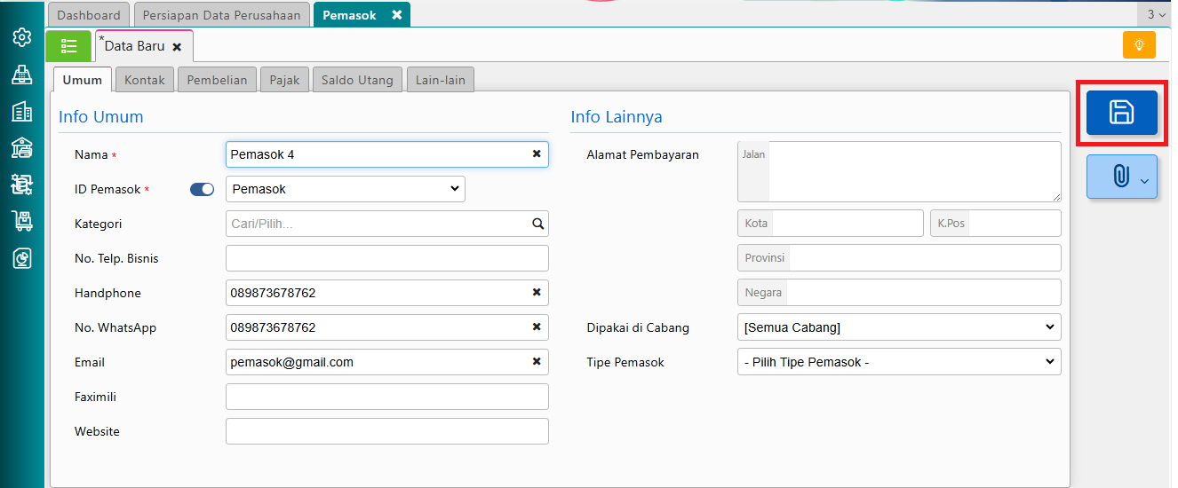Open the attachment paperclip menu
1178x488 pixels.
(x=1121, y=177)
